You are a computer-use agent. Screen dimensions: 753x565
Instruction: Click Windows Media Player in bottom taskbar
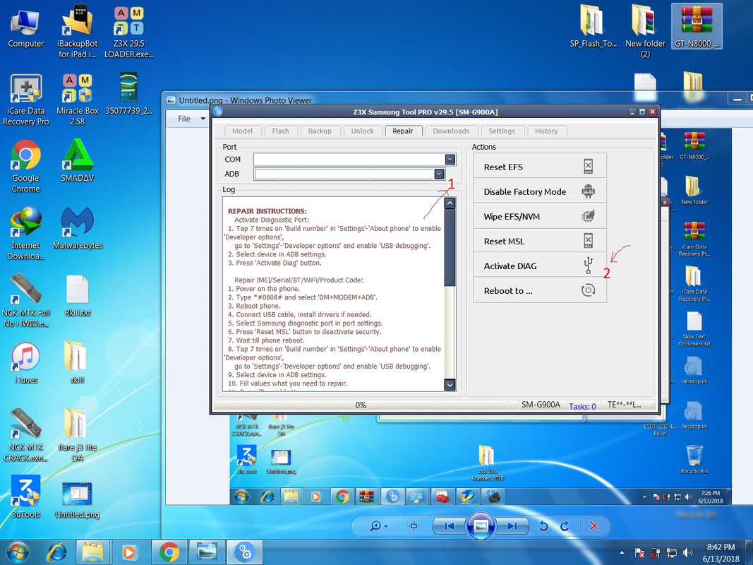pos(128,552)
